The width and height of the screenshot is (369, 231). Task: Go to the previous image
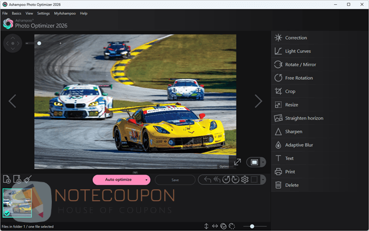tap(12, 101)
